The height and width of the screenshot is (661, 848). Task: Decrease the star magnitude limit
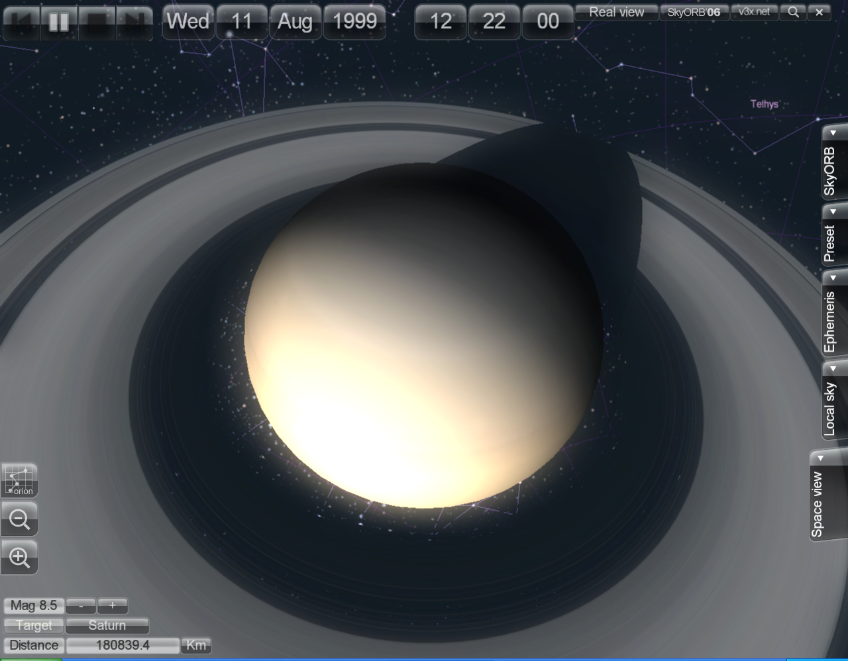(81, 605)
